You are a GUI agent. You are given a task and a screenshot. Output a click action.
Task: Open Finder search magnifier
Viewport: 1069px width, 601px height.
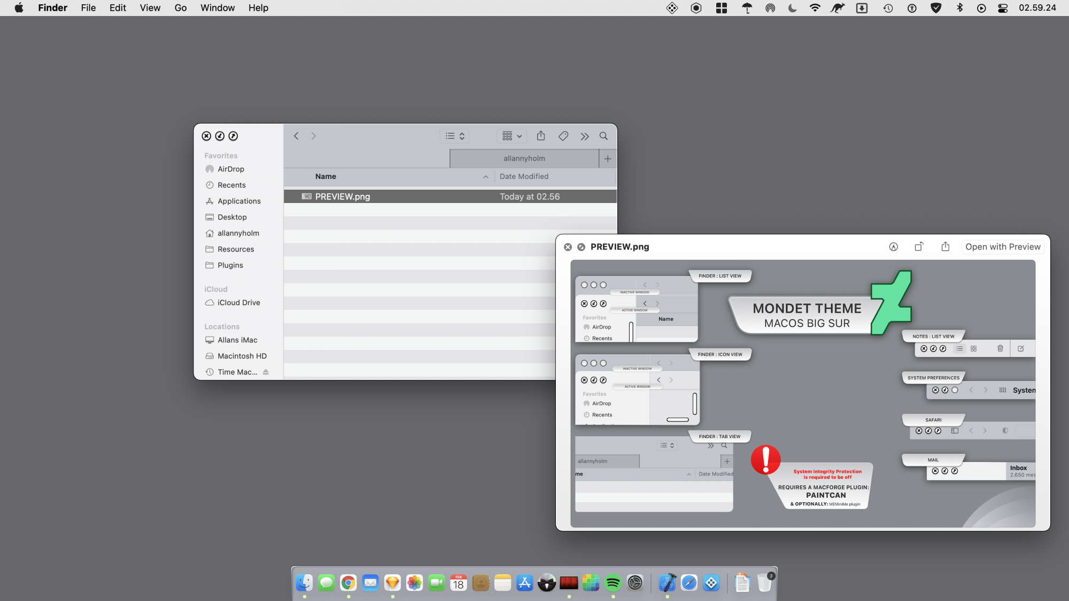pos(603,136)
